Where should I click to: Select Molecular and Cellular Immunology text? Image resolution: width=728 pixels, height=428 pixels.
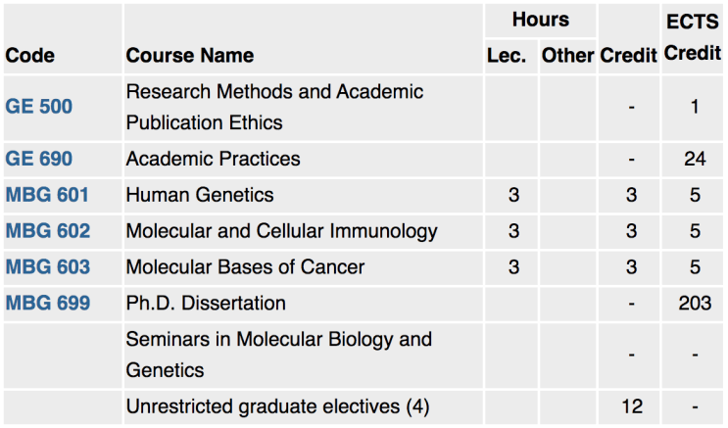(x=281, y=231)
